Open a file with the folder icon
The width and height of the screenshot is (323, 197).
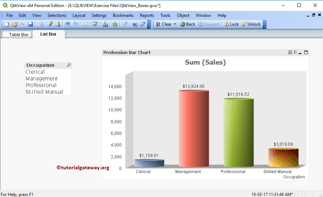click(15, 24)
